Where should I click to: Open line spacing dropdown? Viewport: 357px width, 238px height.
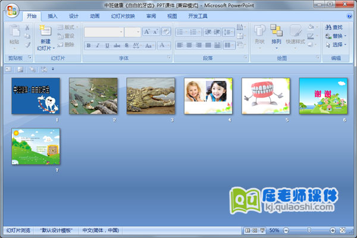(x=228, y=32)
